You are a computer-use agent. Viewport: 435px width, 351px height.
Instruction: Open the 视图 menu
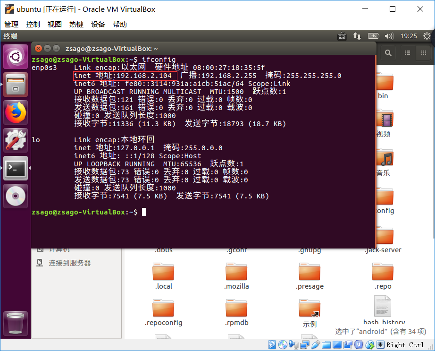coord(55,25)
